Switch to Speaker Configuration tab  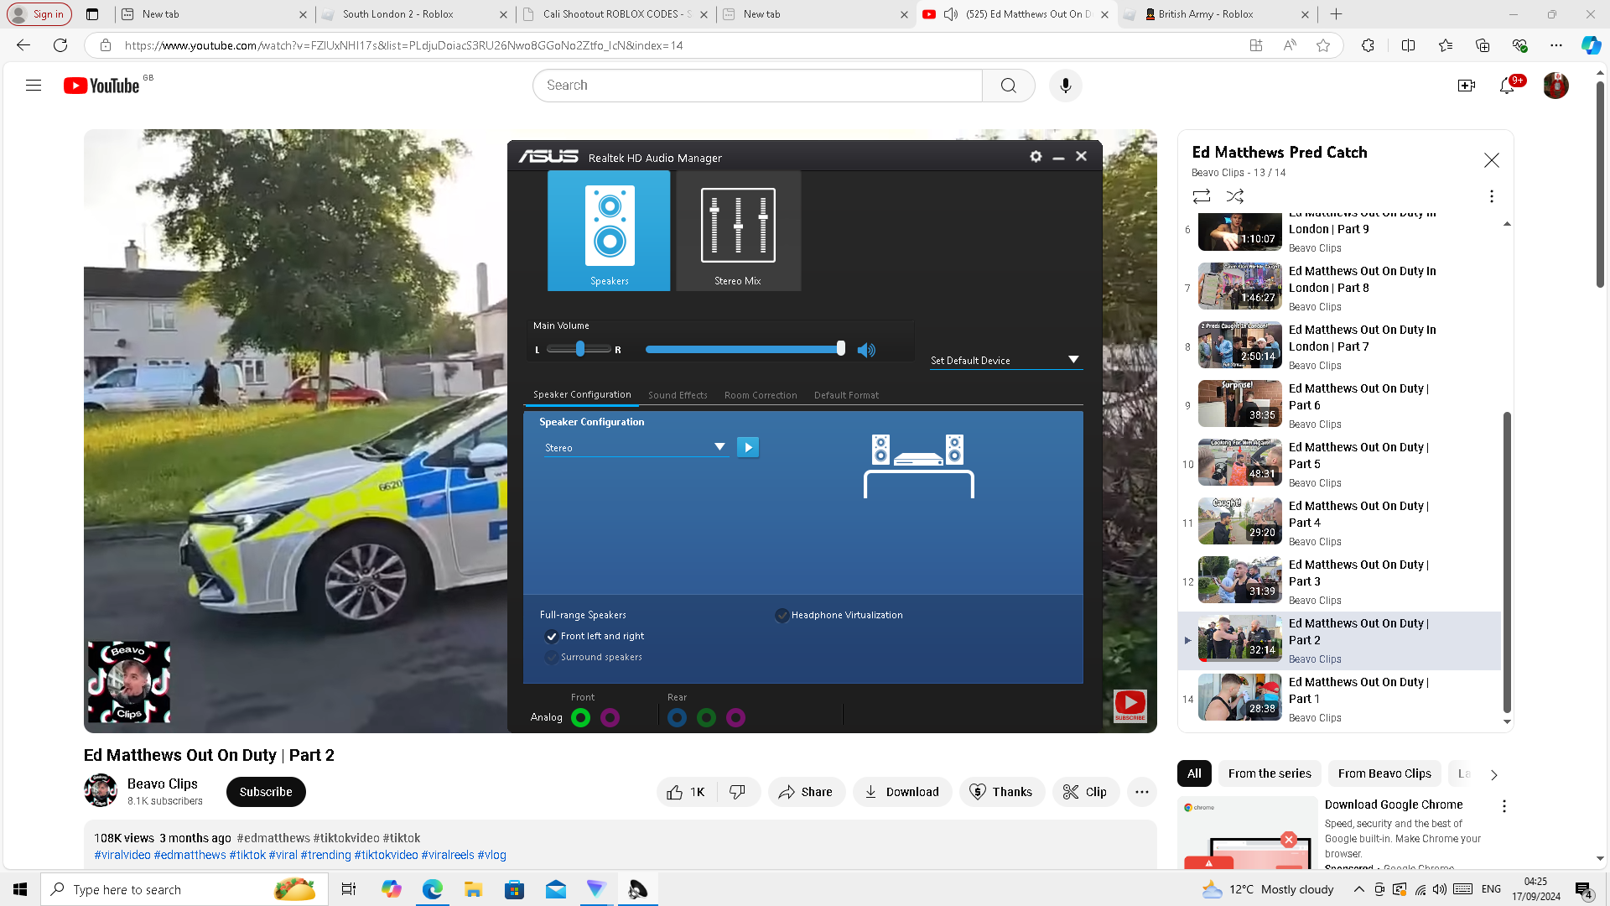pyautogui.click(x=582, y=394)
